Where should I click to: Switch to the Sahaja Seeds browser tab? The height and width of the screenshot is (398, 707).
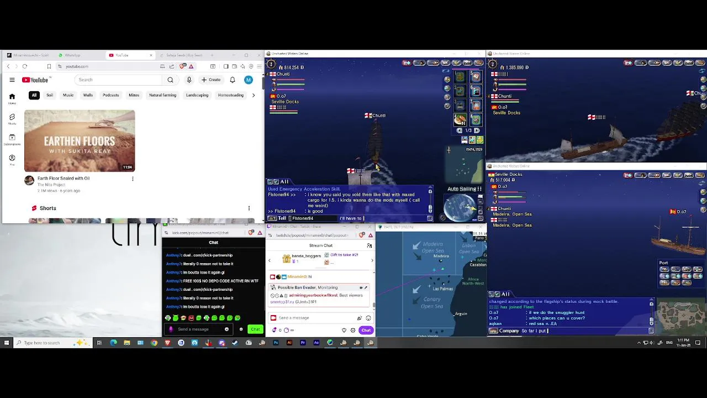[x=184, y=55]
